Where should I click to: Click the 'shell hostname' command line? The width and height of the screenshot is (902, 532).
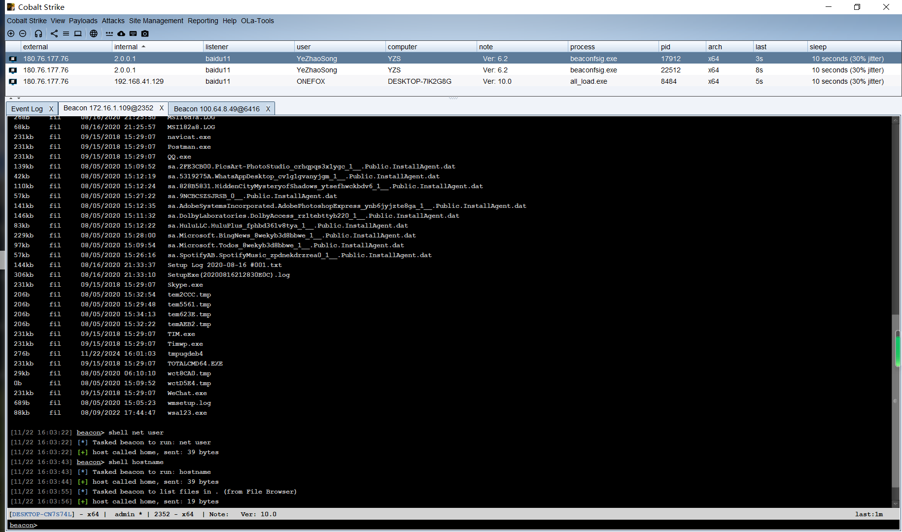(x=136, y=462)
